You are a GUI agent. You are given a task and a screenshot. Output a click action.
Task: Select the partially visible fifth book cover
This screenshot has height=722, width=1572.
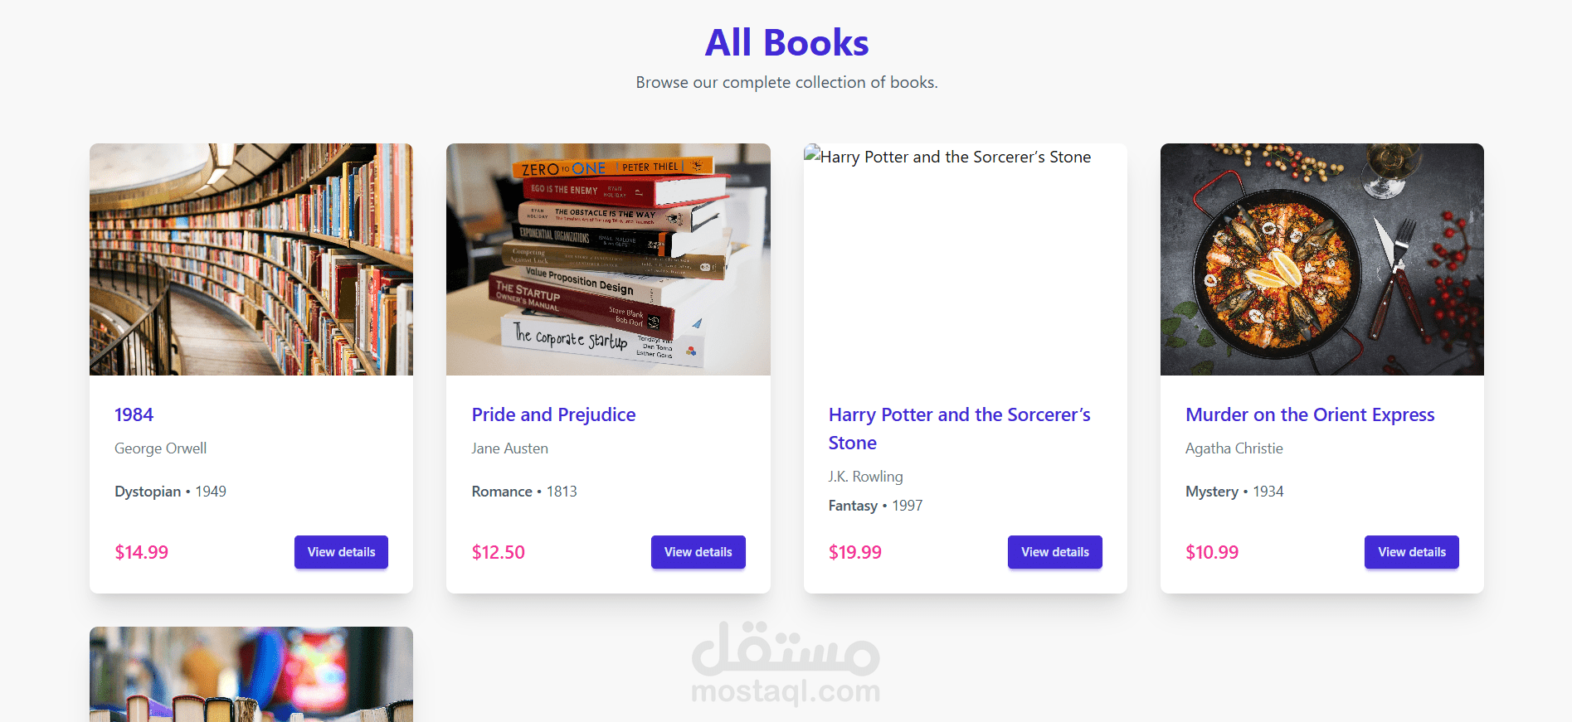[x=251, y=674]
